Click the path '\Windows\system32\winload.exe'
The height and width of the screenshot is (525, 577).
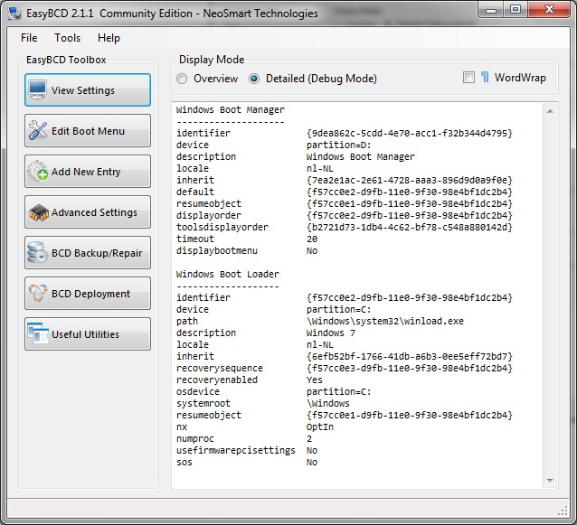(385, 322)
